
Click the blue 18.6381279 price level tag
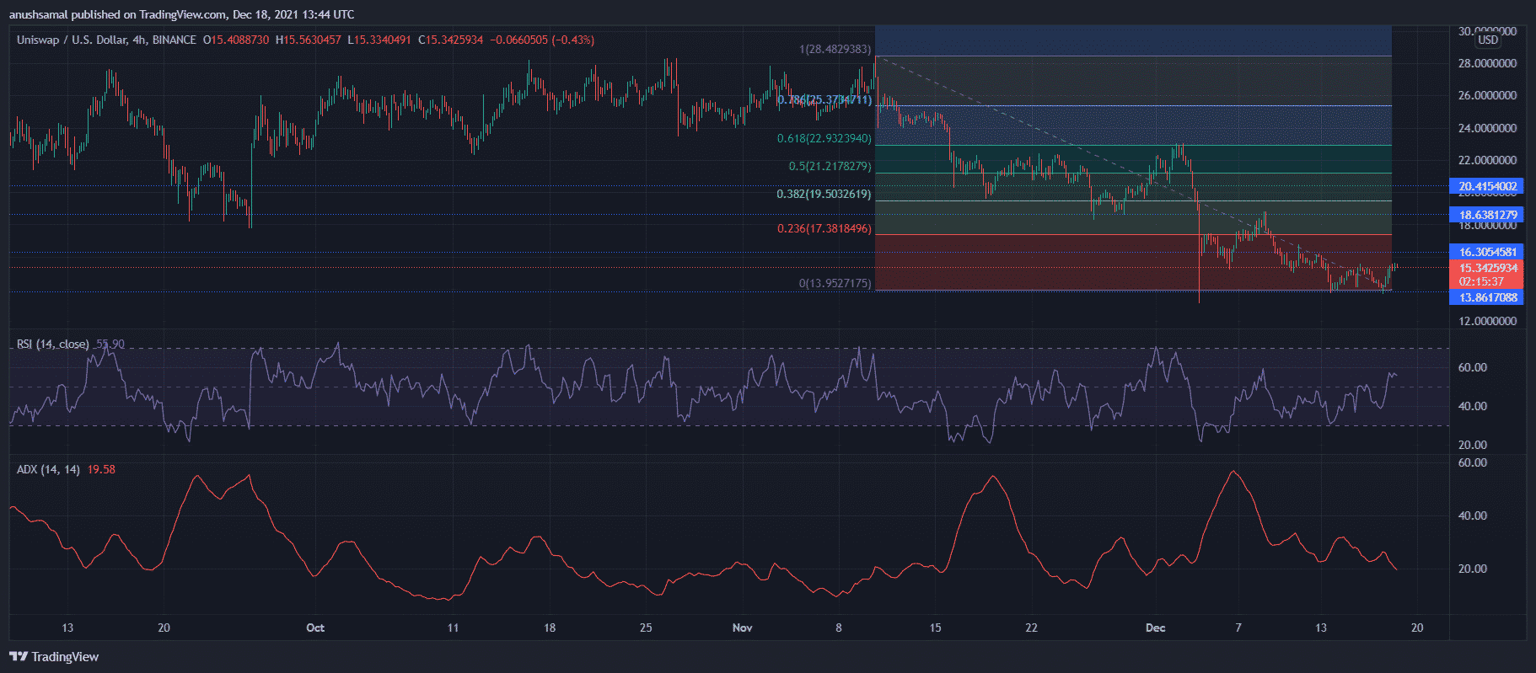[1488, 215]
